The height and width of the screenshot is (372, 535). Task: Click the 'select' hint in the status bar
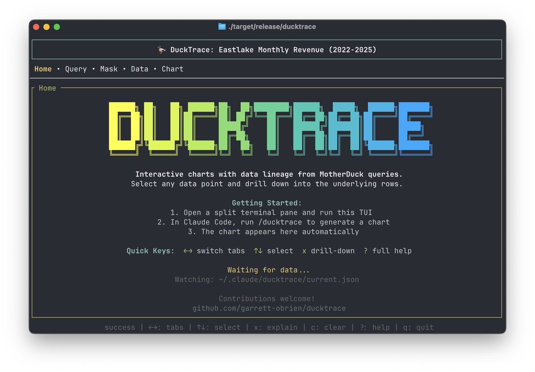pos(218,327)
